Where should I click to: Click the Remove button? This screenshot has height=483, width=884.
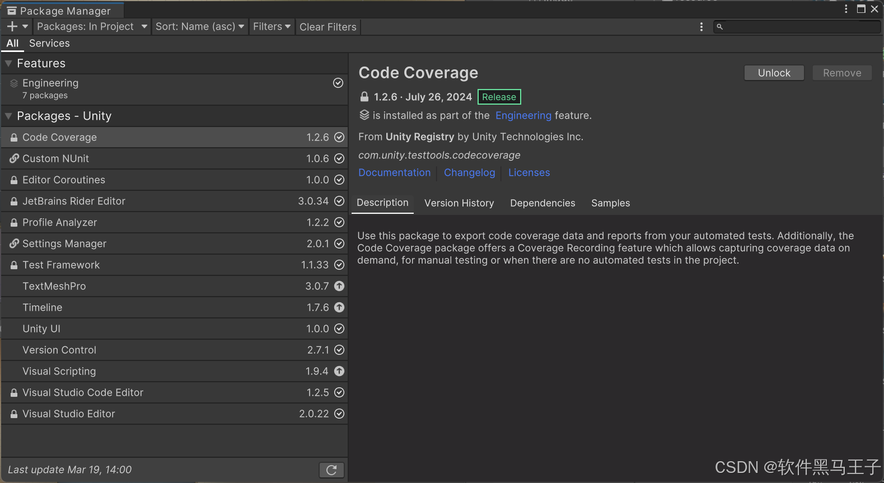pos(842,73)
